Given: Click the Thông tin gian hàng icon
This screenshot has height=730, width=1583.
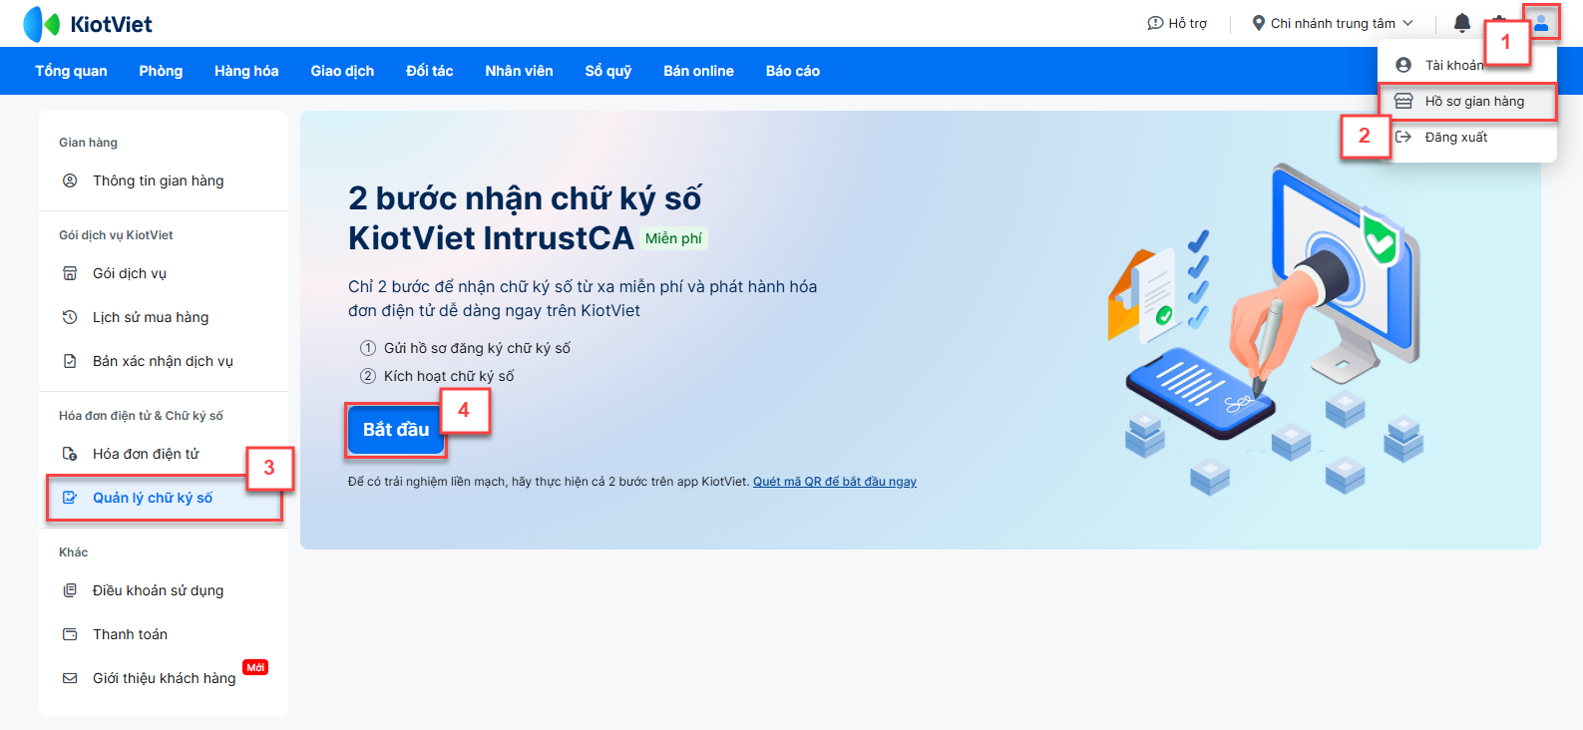Looking at the screenshot, I should (70, 181).
